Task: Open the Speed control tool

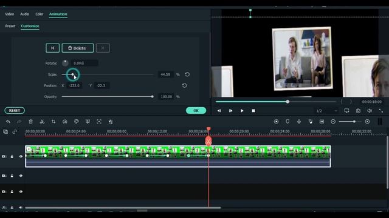Action: [65, 122]
